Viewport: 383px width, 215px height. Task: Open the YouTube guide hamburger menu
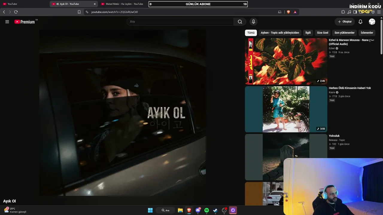click(7, 22)
